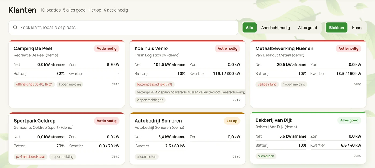This screenshot has height=168, width=375.
Task: Select the Alle filter
Action: tap(249, 28)
